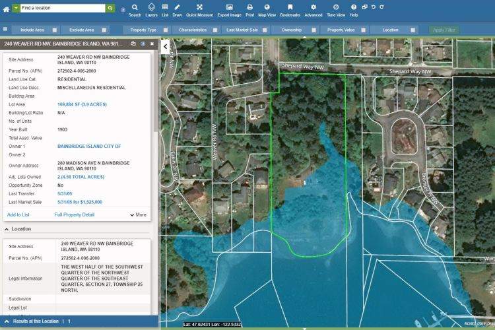This screenshot has width=495, height=330.
Task: Open Full Property Detail
Action: 74,214
